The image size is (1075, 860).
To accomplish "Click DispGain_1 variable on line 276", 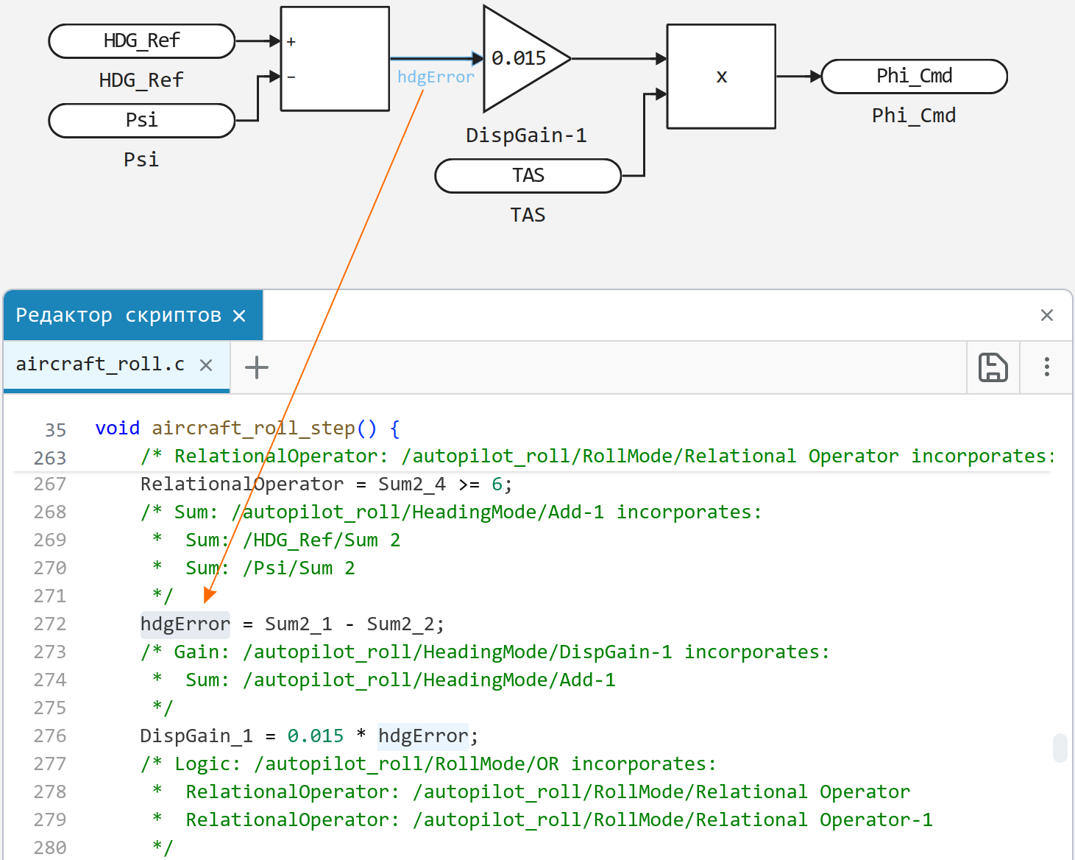I will 196,736.
